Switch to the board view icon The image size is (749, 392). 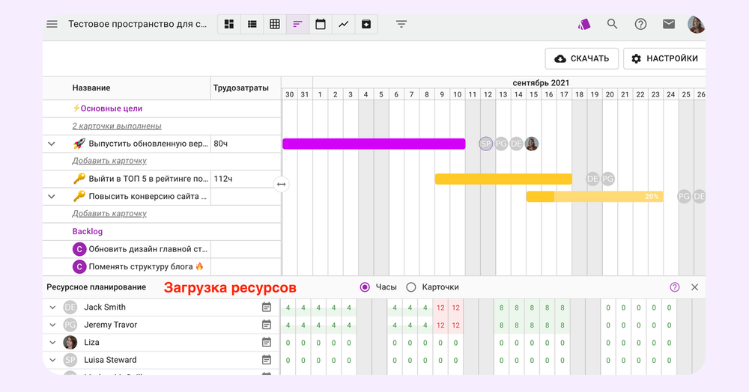point(229,25)
